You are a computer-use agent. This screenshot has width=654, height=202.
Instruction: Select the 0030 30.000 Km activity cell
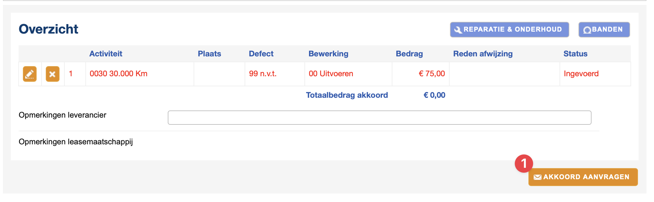coord(118,74)
